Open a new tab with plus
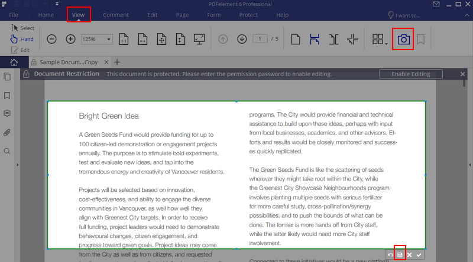This screenshot has width=473, height=262. click(117, 63)
